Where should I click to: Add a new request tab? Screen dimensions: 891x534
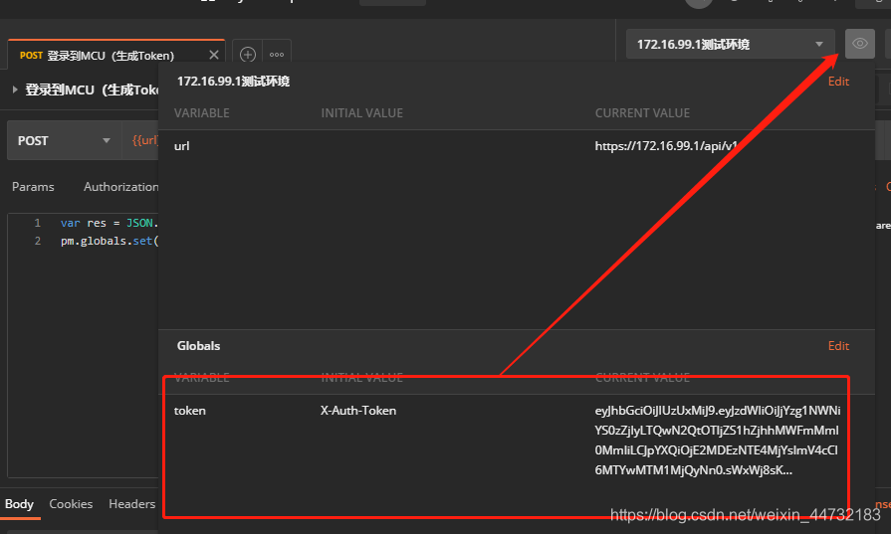tap(248, 55)
